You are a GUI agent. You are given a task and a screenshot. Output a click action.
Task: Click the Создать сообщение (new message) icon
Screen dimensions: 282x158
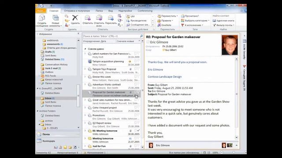pos(42,18)
